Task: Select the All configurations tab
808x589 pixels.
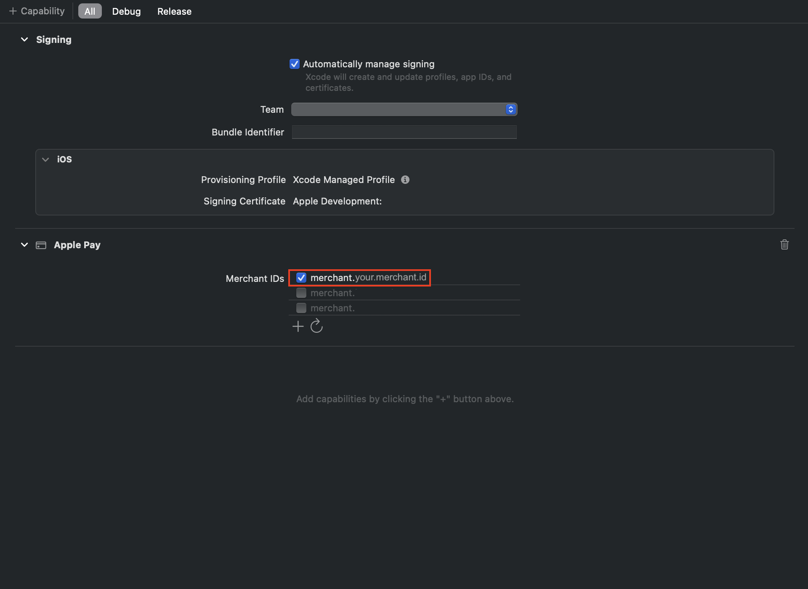Action: 90,11
